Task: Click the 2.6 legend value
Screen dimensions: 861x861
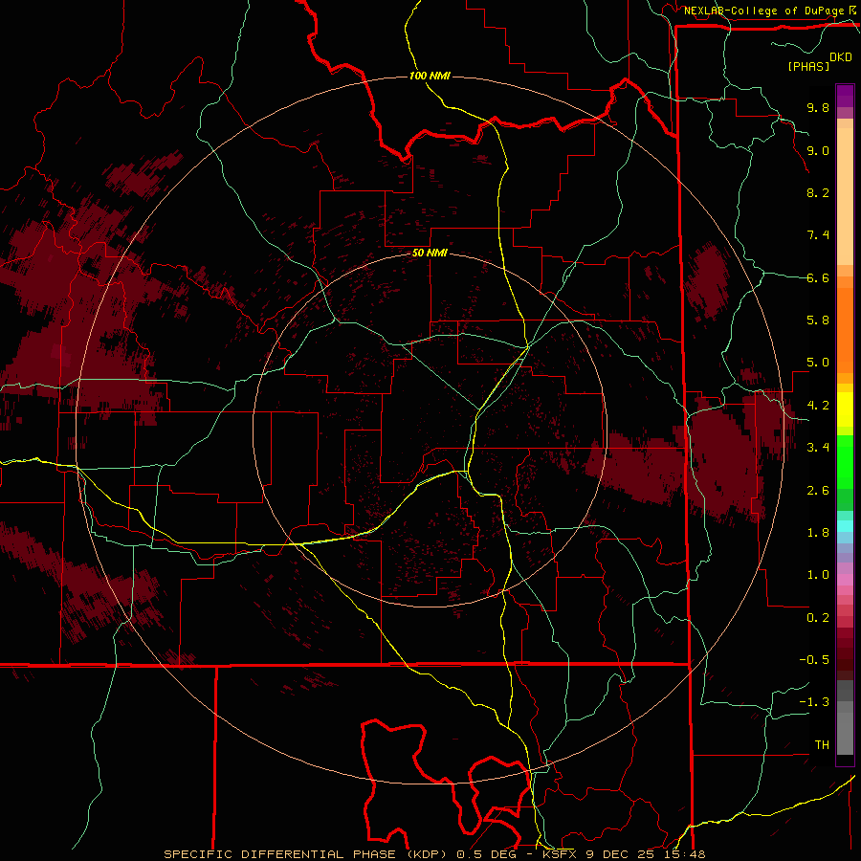Action: 818,491
